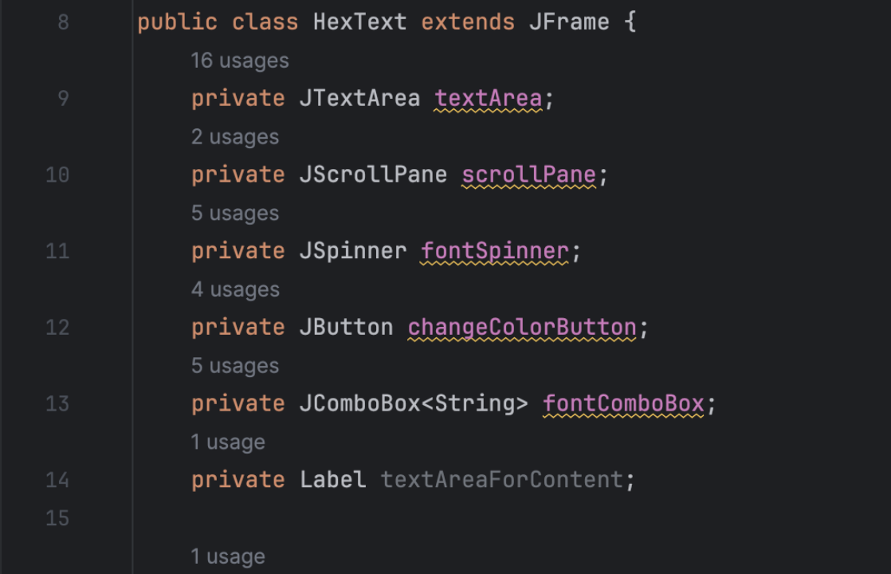
Task: Place cursor on the HexText class name
Action: click(359, 22)
